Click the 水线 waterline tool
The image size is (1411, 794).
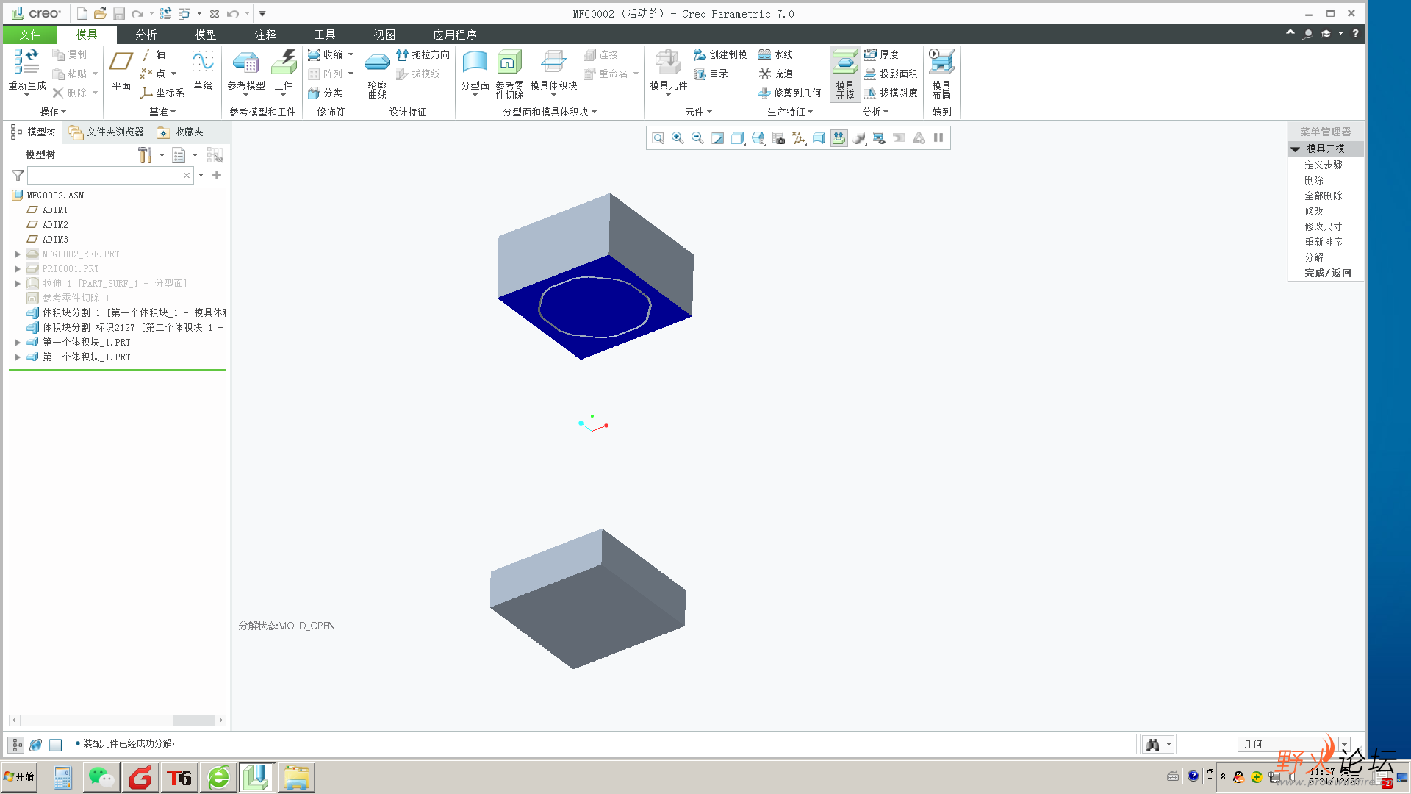[776, 54]
